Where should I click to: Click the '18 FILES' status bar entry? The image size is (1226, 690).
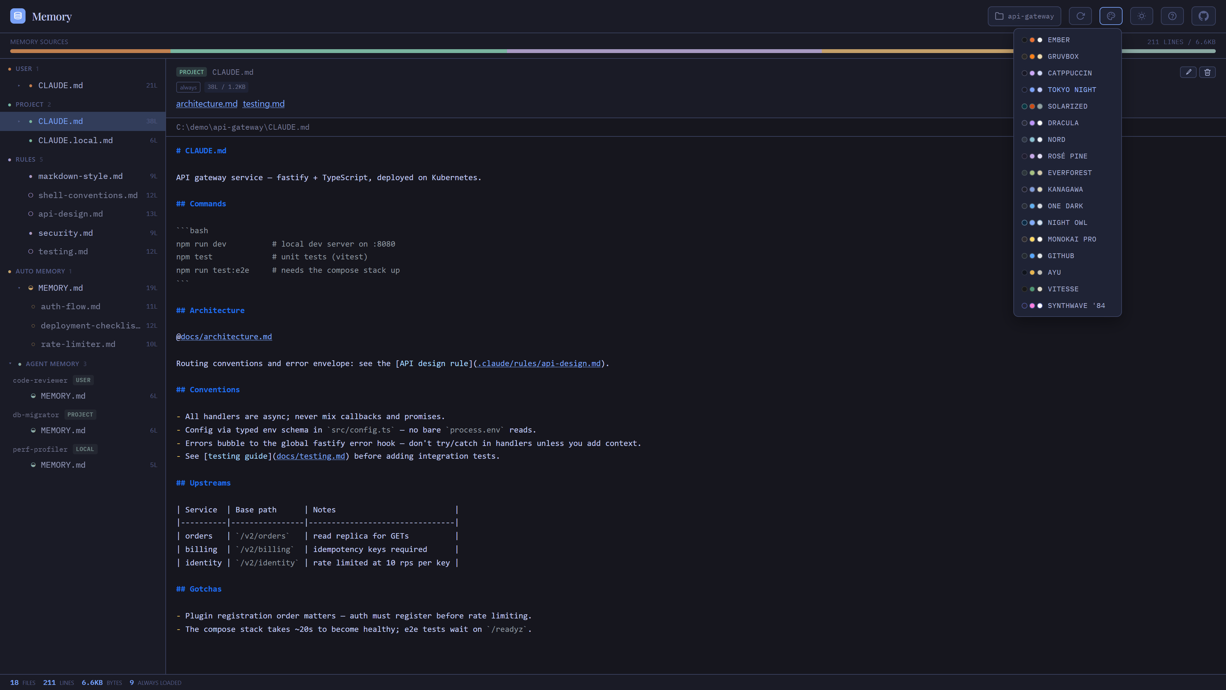pyautogui.click(x=23, y=683)
